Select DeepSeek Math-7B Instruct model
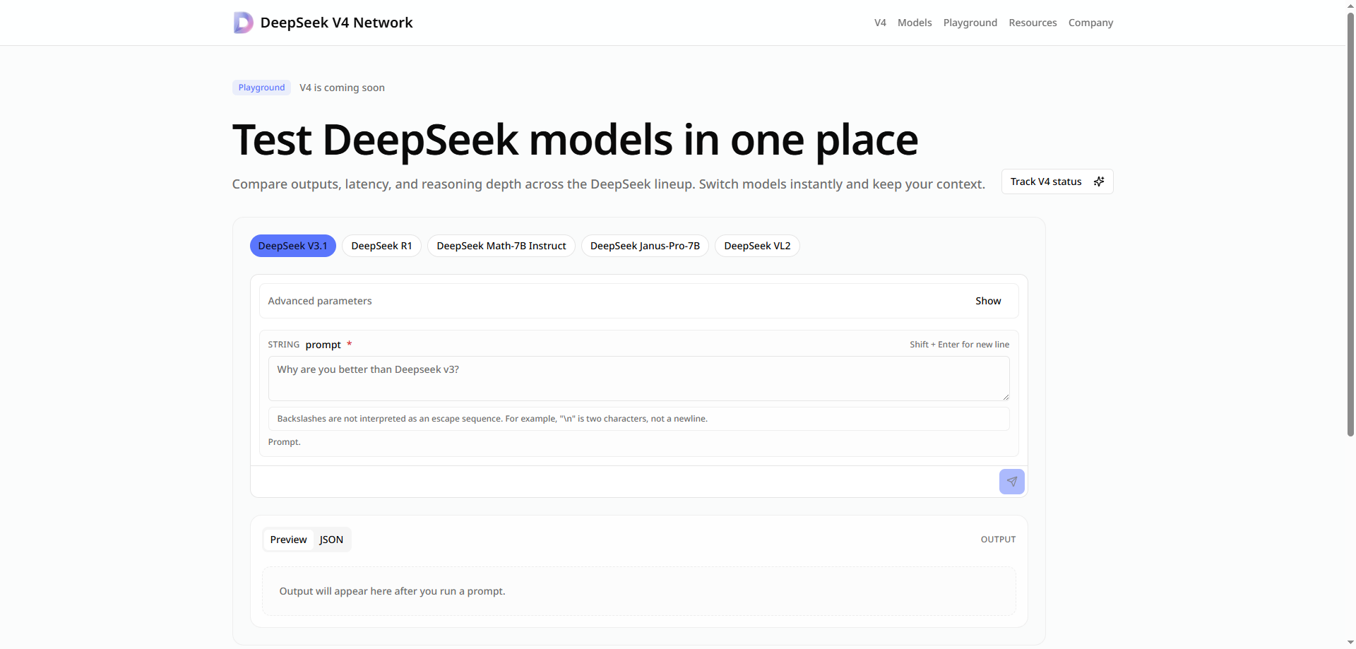This screenshot has height=649, width=1356. pos(501,245)
